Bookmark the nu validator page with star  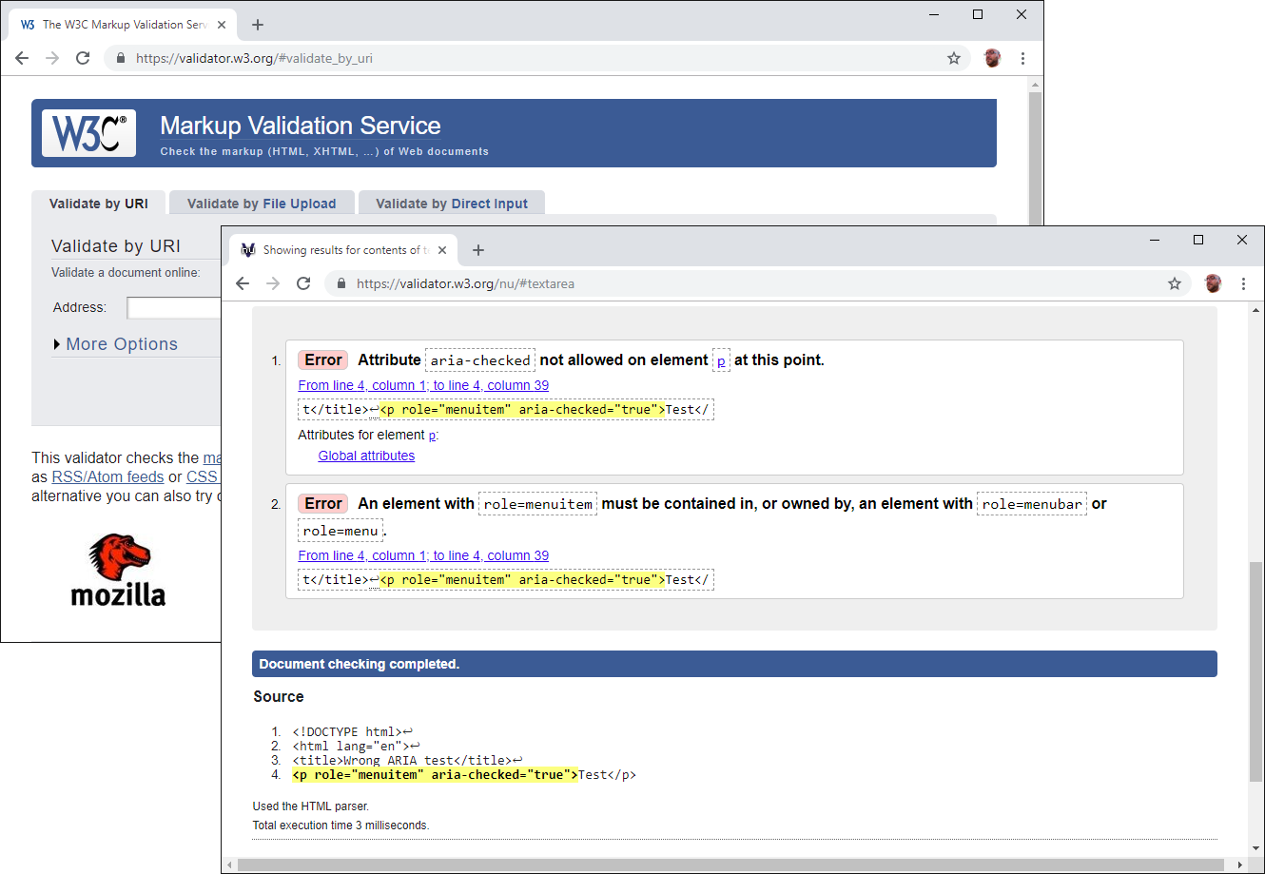pos(1175,283)
